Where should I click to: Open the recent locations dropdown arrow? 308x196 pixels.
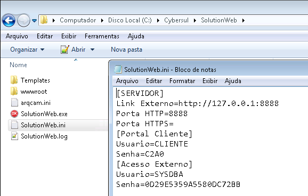click(x=35, y=20)
